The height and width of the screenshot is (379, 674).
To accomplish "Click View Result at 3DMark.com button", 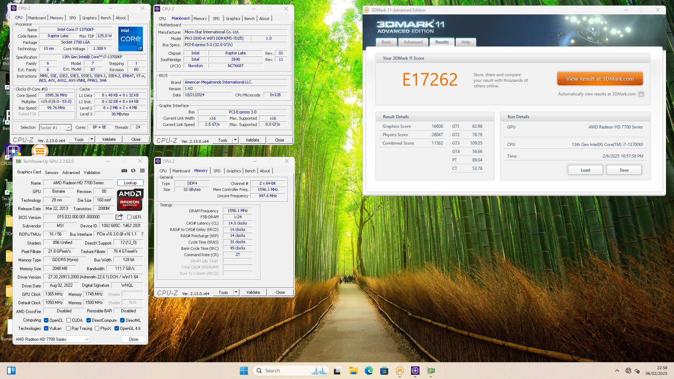I will [x=600, y=79].
